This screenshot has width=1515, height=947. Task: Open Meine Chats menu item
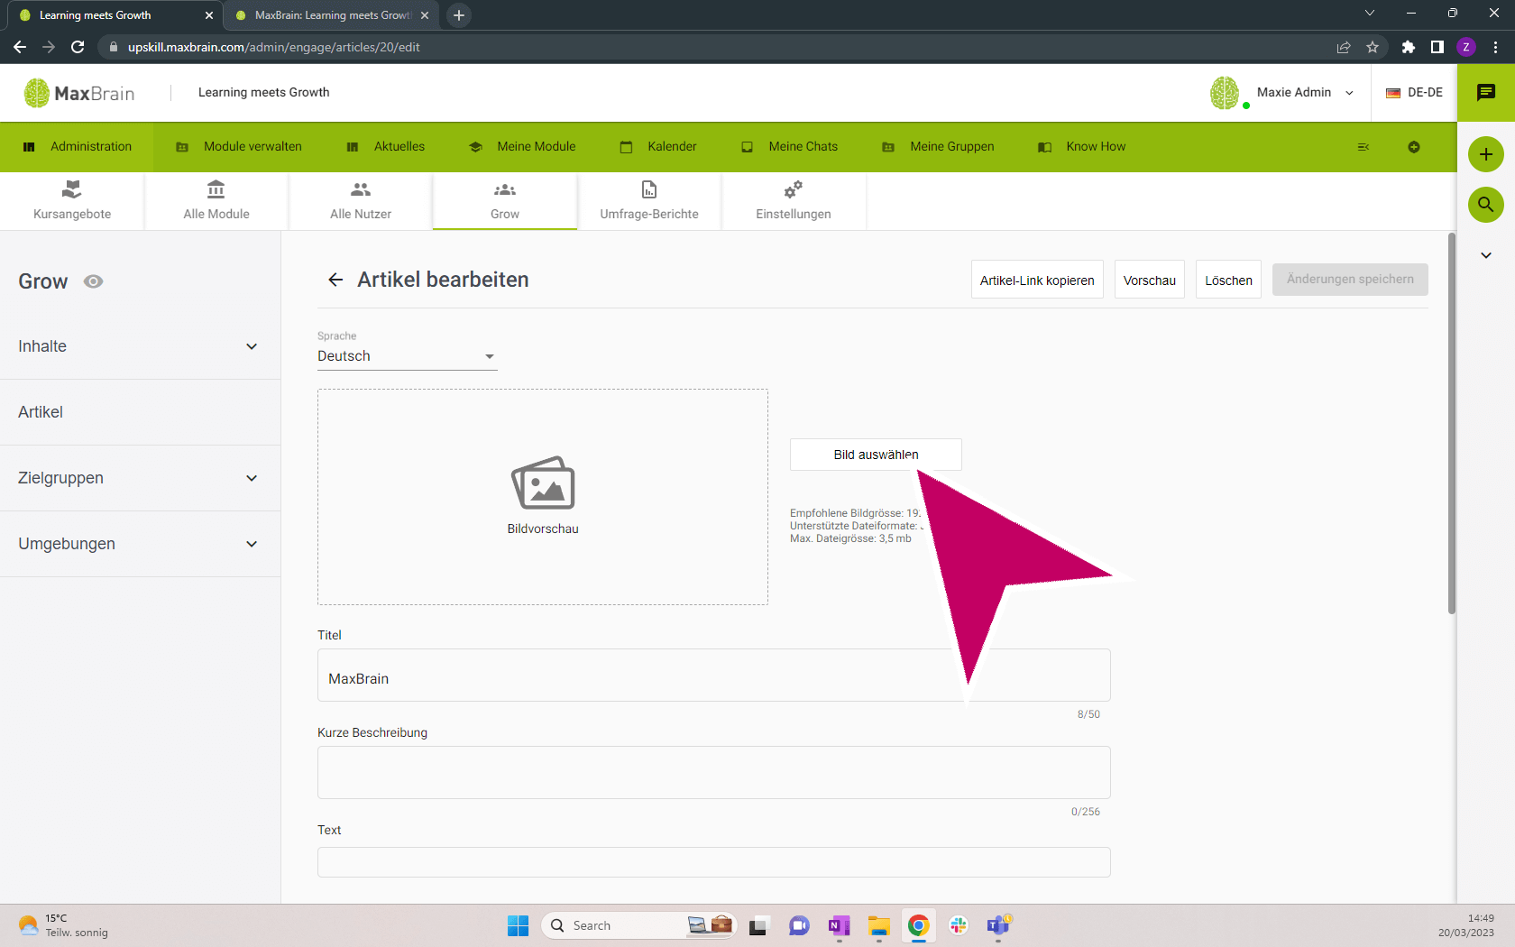tap(790, 147)
